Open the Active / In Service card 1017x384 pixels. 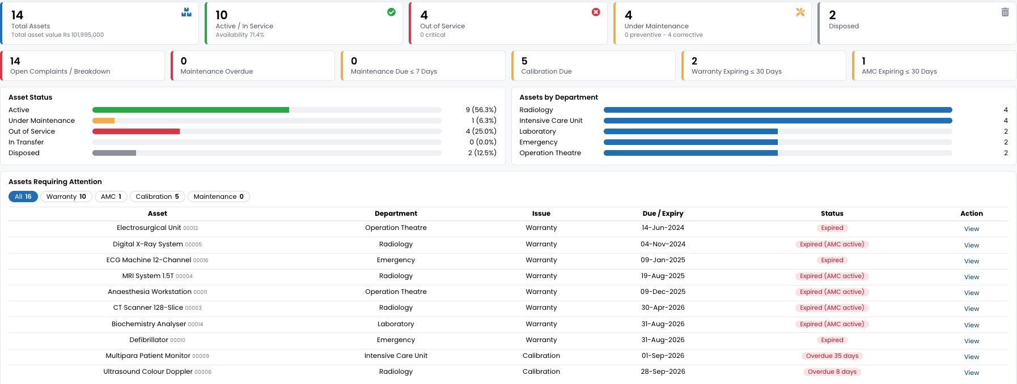pos(304,23)
